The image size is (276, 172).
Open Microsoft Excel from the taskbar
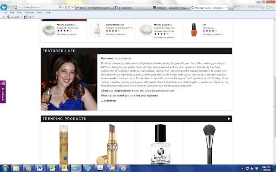(52, 168)
